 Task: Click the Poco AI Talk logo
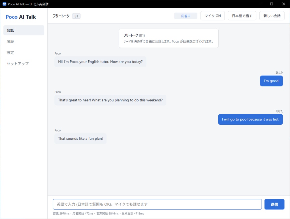pos(21,17)
